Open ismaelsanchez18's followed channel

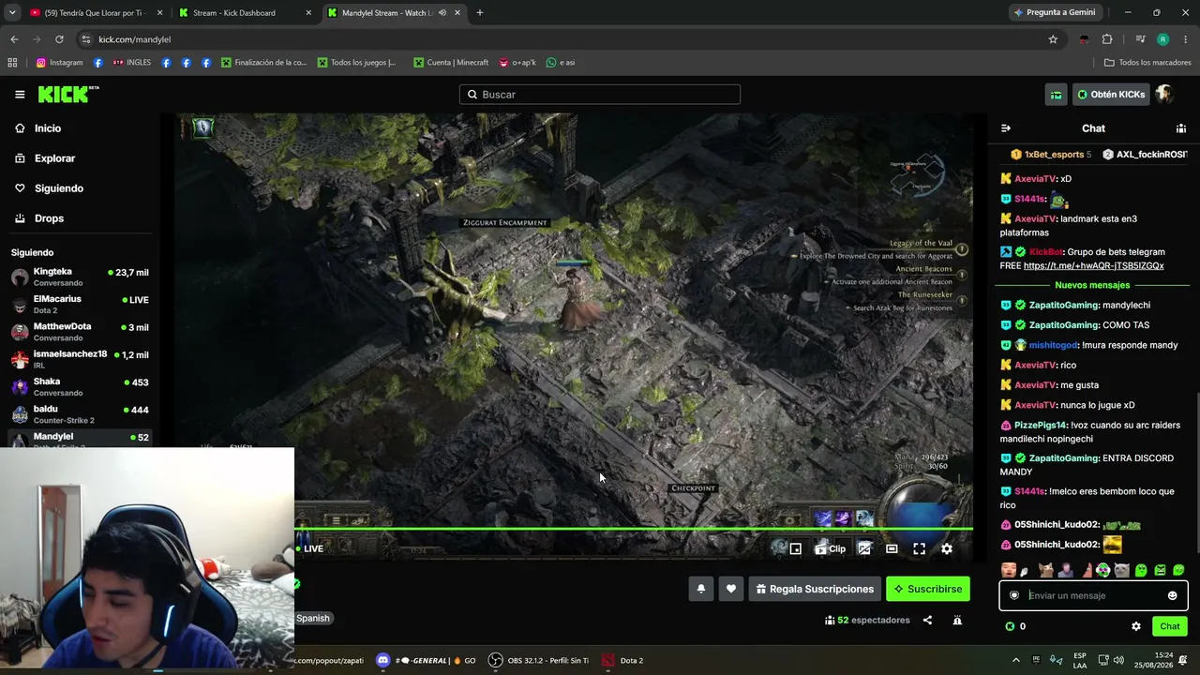(x=80, y=359)
